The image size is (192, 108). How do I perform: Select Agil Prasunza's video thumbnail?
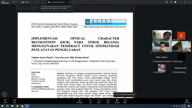coord(162,46)
